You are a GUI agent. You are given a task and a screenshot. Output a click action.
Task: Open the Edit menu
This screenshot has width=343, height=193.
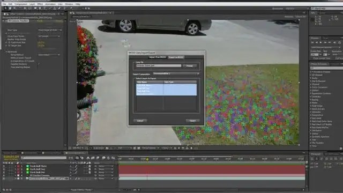(10, 4)
